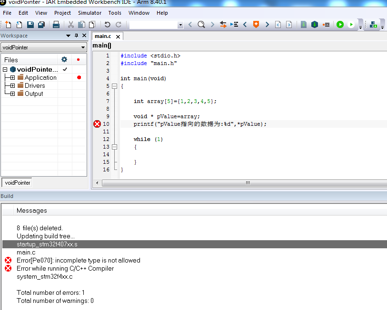Click the Undo arrow icon
The height and width of the screenshot is (310, 387).
pyautogui.click(x=108, y=25)
